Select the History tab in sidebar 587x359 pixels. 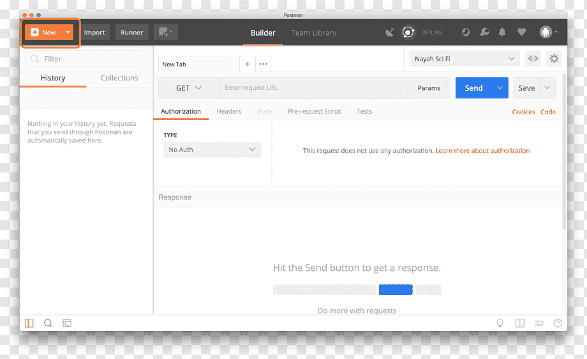point(53,78)
